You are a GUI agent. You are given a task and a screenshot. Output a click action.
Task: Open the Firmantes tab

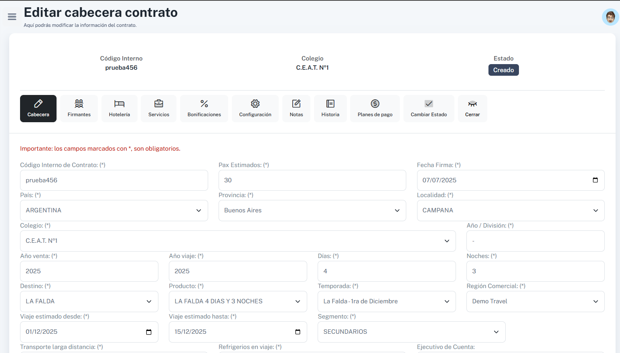pos(79,109)
